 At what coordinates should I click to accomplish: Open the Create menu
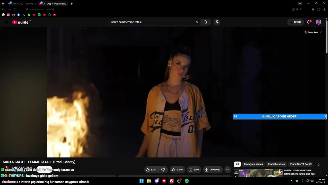pos(295,22)
